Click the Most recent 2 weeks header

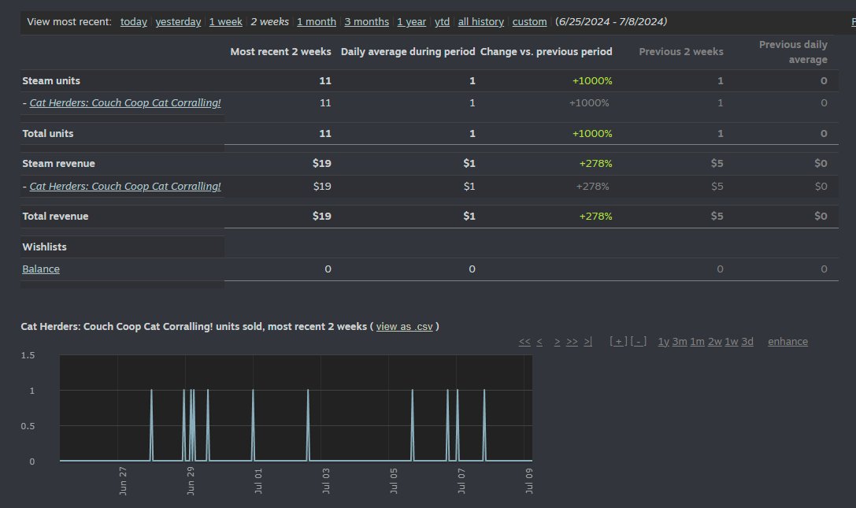pos(280,52)
